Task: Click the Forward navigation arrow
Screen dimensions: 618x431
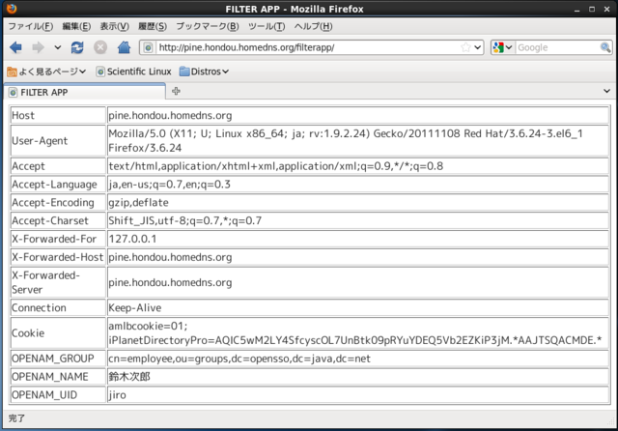Action: pos(38,47)
